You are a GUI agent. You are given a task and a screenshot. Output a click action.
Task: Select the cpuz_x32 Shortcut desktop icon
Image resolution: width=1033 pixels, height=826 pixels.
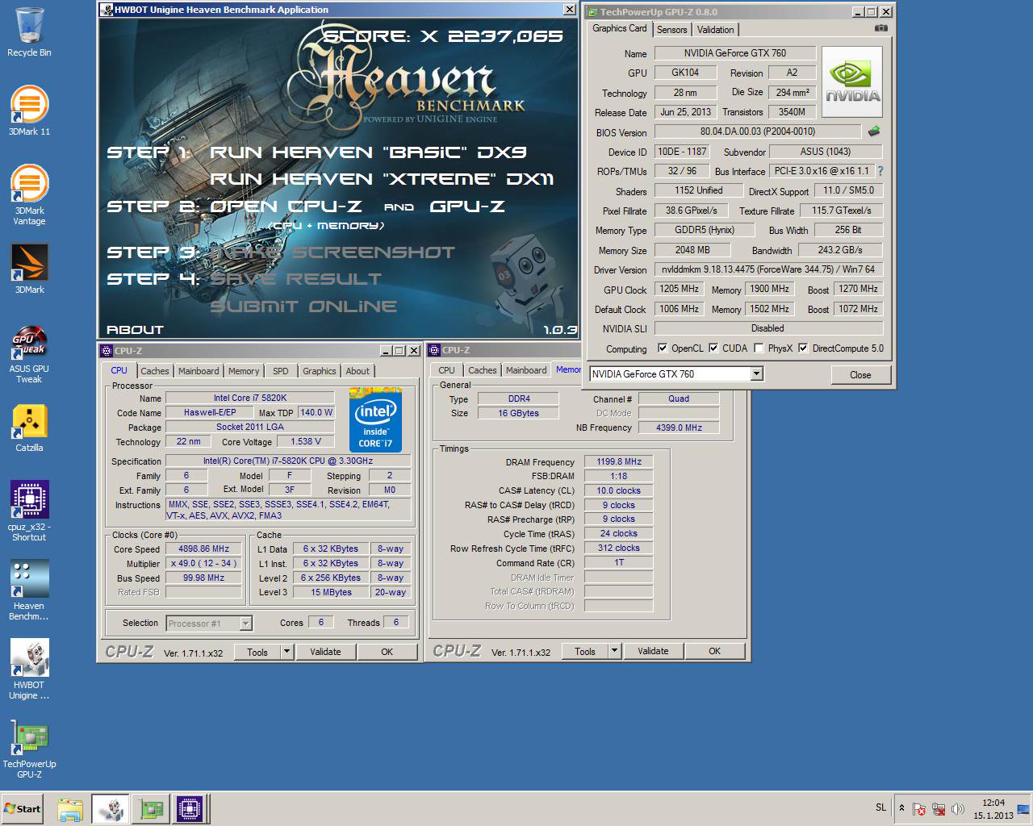click(x=29, y=511)
